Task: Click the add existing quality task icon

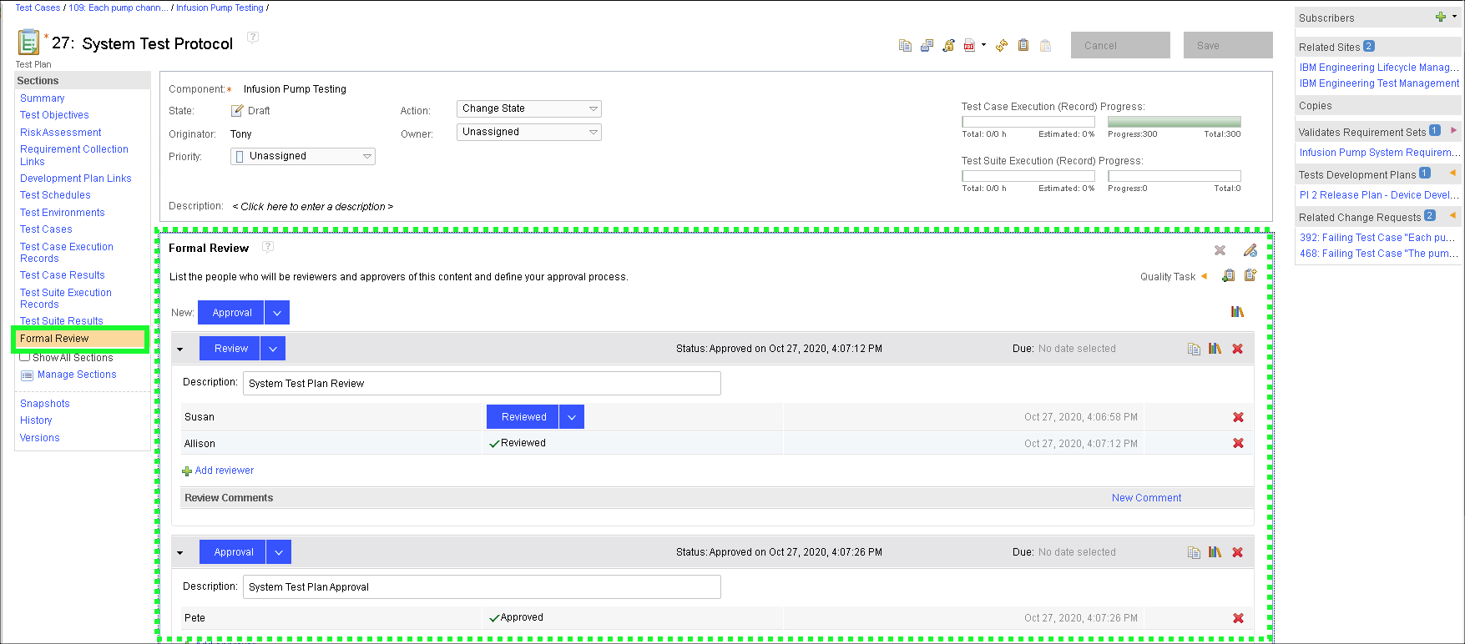Action: click(1228, 276)
